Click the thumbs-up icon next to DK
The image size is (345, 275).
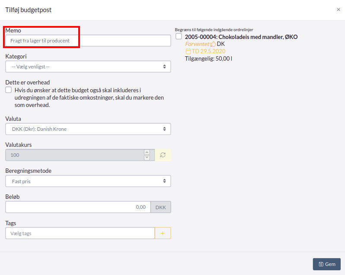coord(213,44)
